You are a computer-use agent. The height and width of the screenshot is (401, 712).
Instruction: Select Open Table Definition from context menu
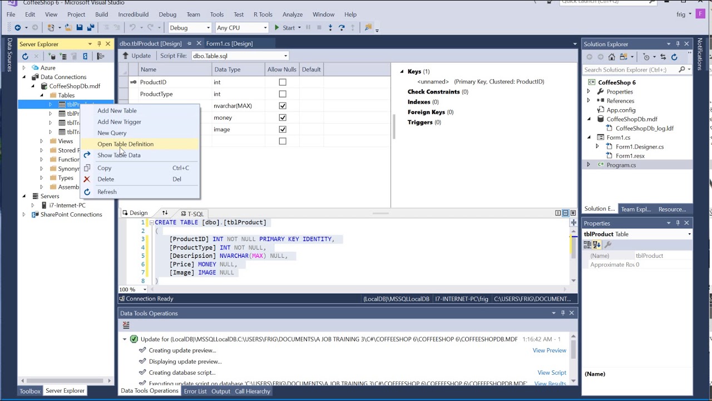(x=125, y=144)
